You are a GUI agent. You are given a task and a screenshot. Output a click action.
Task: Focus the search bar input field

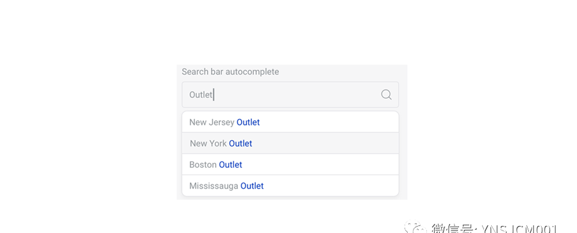pyautogui.click(x=290, y=95)
